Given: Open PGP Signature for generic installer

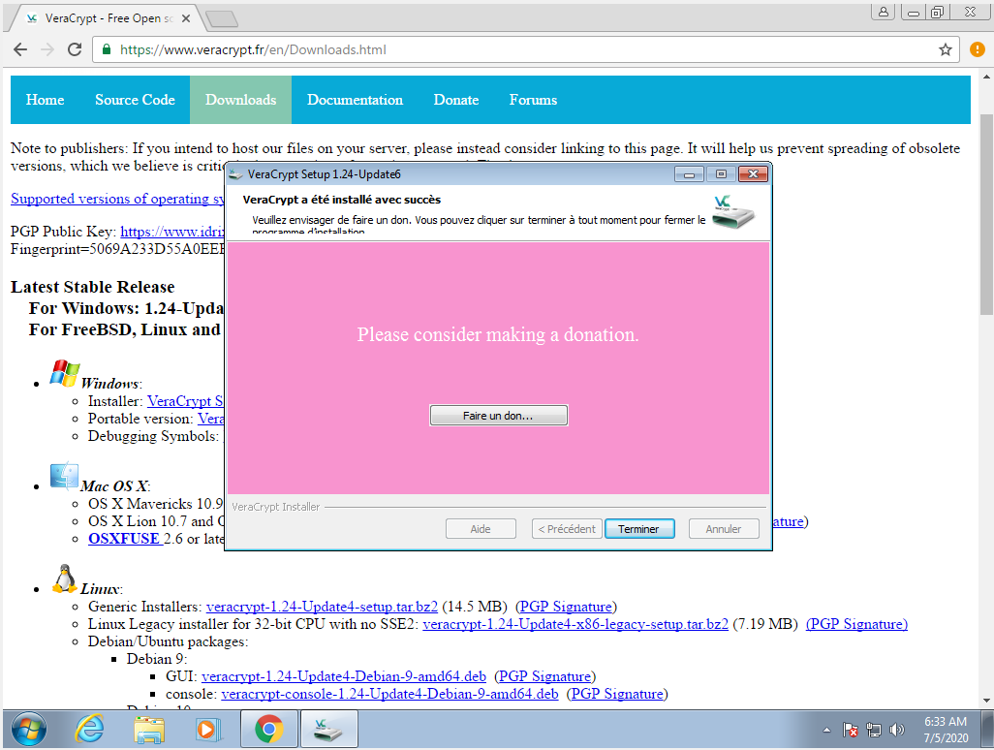Looking at the screenshot, I should (566, 607).
